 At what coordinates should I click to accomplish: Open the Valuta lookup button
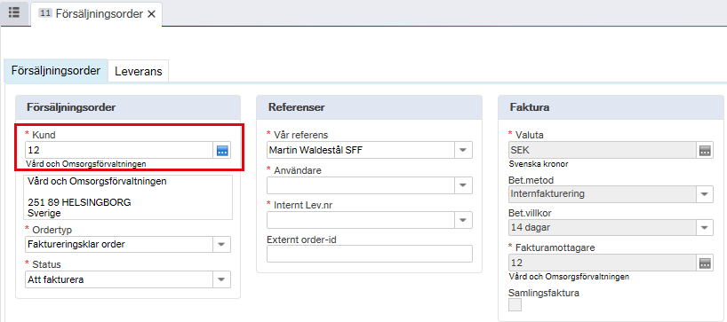pos(705,150)
